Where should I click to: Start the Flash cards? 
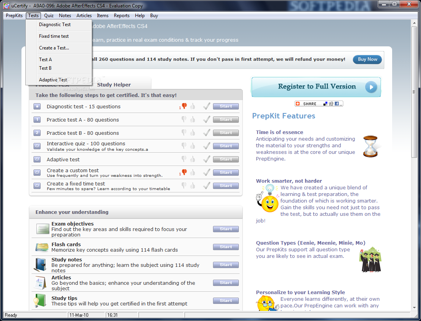click(x=226, y=247)
